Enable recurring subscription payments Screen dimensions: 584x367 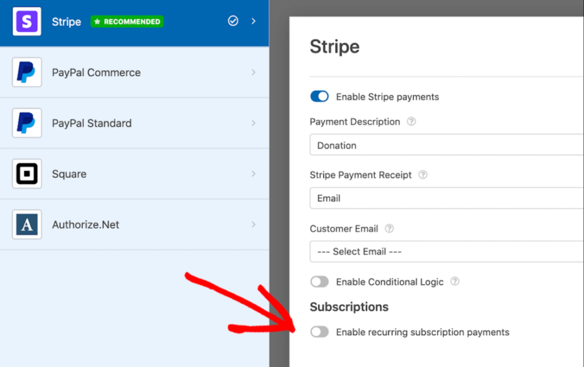(x=319, y=332)
